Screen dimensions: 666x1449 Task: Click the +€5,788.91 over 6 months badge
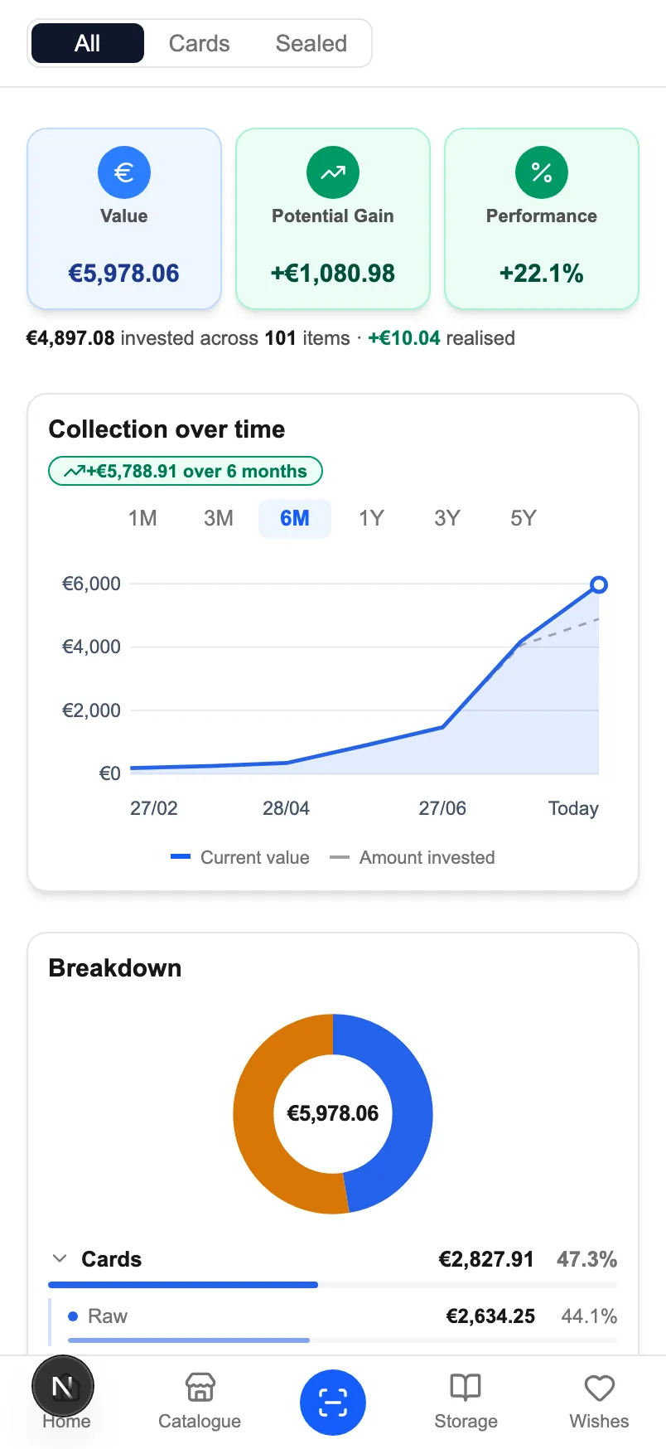[186, 471]
